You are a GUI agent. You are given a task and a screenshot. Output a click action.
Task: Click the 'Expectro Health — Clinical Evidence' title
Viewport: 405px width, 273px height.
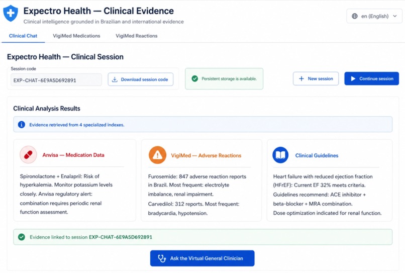[x=98, y=11]
